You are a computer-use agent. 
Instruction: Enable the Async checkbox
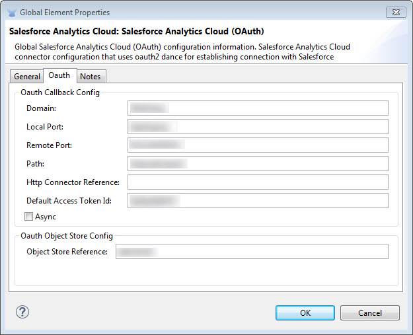point(28,217)
